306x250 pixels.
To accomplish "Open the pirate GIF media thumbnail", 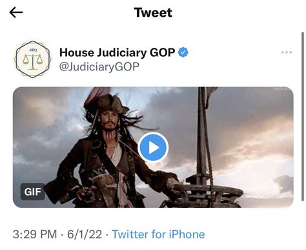I will pos(153,147).
